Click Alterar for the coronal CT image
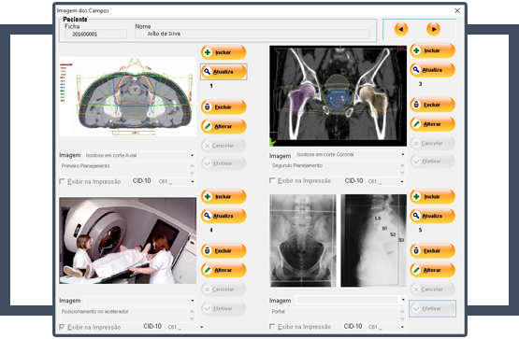The height and width of the screenshot is (339, 519). pyautogui.click(x=433, y=124)
